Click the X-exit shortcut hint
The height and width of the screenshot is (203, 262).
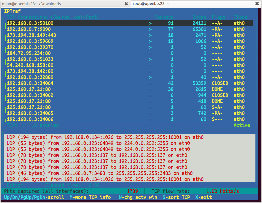coord(204,197)
